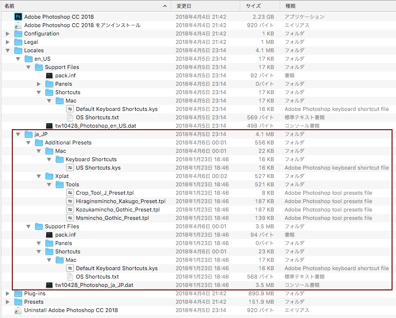
Task: Click the pack.inf icon sized 94 バイト
Action: (x=49, y=235)
